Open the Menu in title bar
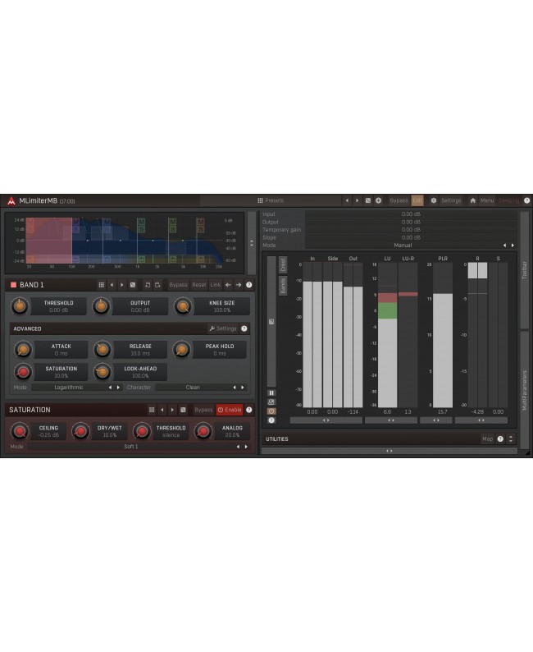The height and width of the screenshot is (652, 533). (487, 200)
